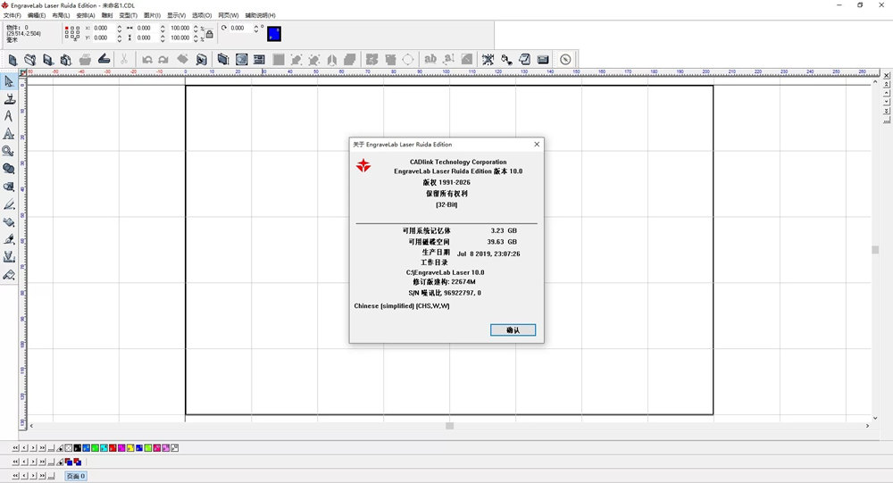Click first-page arrow in page tab row

(x=15, y=476)
